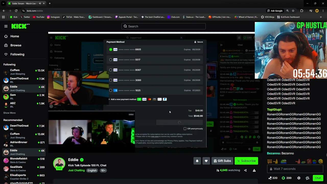The width and height of the screenshot is (327, 184).
Task: Click the zoom magnifier in the address bar
Action: pyautogui.click(x=288, y=11)
